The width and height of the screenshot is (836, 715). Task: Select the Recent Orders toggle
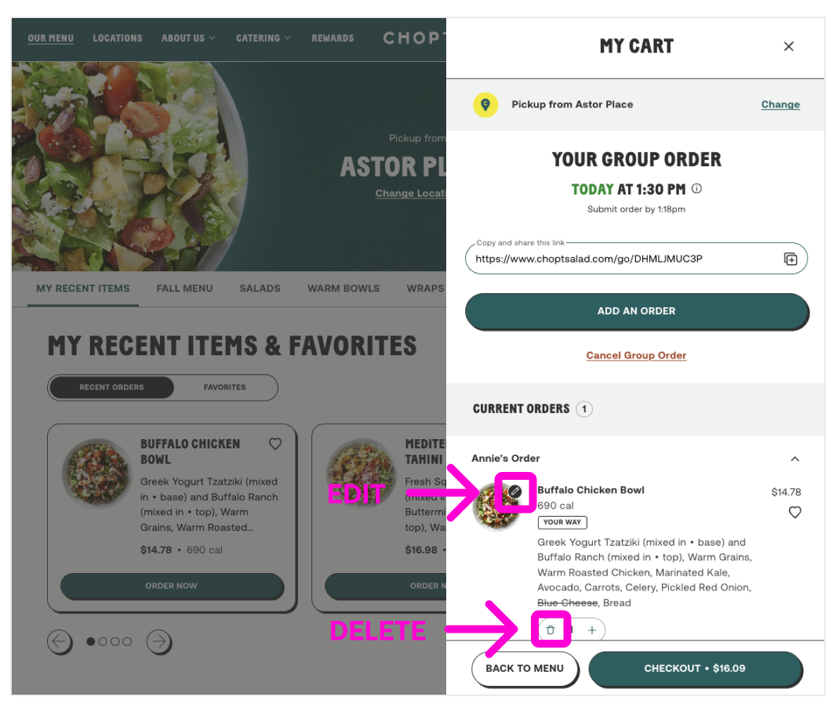(x=111, y=387)
